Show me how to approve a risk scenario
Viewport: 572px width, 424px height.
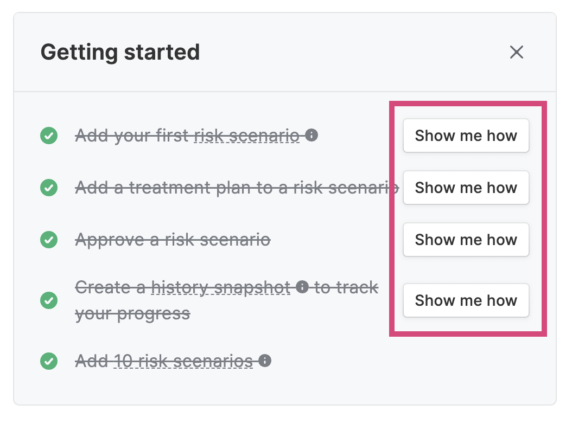pos(466,240)
